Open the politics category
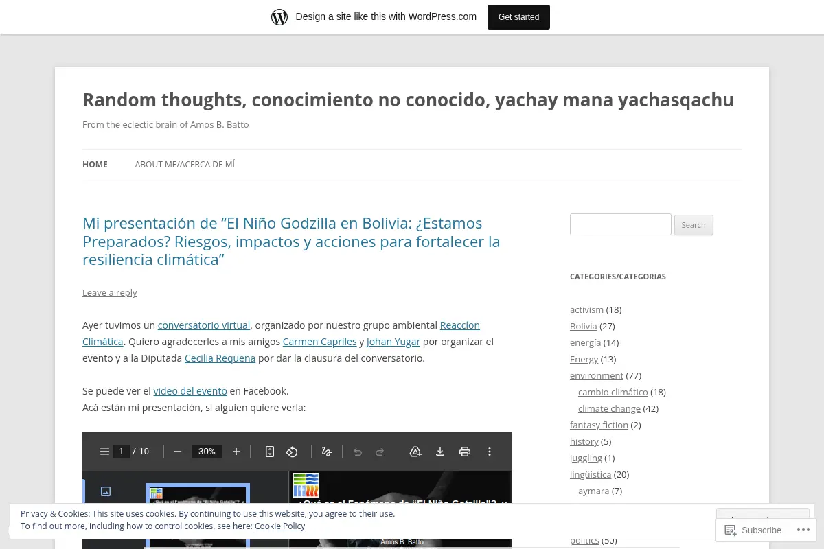The width and height of the screenshot is (824, 549). click(x=584, y=540)
